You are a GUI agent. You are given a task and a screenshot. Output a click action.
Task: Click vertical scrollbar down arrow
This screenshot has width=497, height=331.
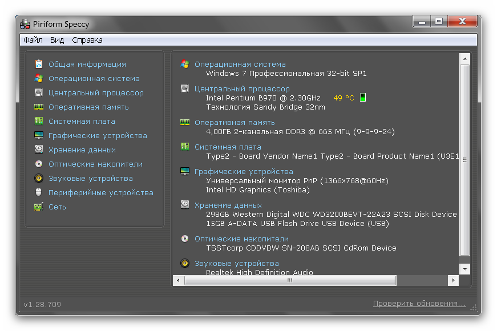coord(464,269)
